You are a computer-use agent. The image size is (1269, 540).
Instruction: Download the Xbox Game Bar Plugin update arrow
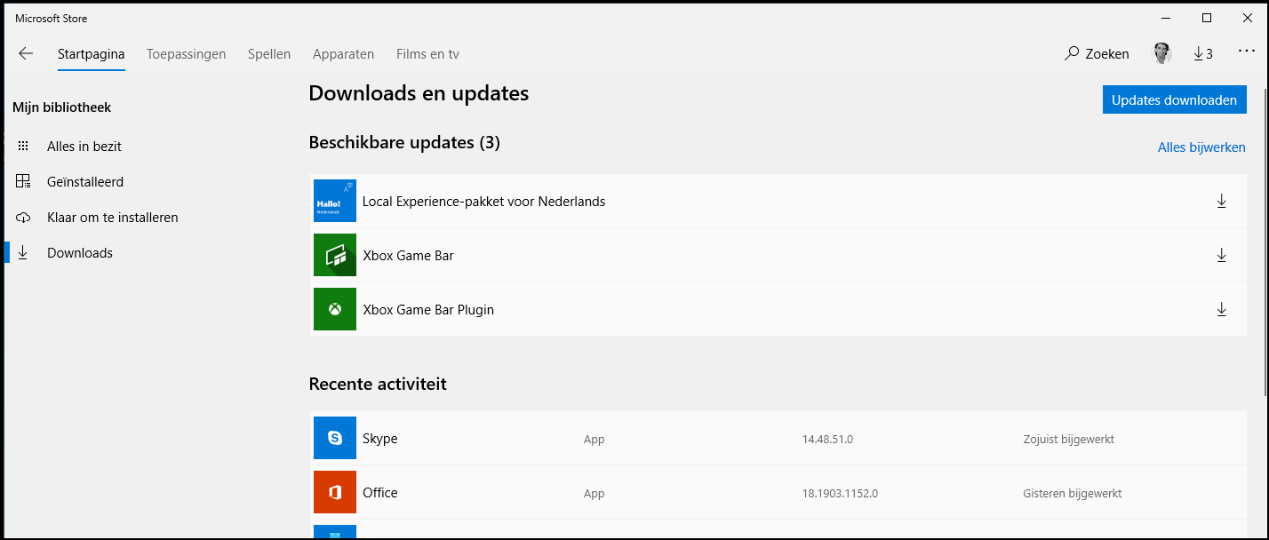pyautogui.click(x=1221, y=310)
